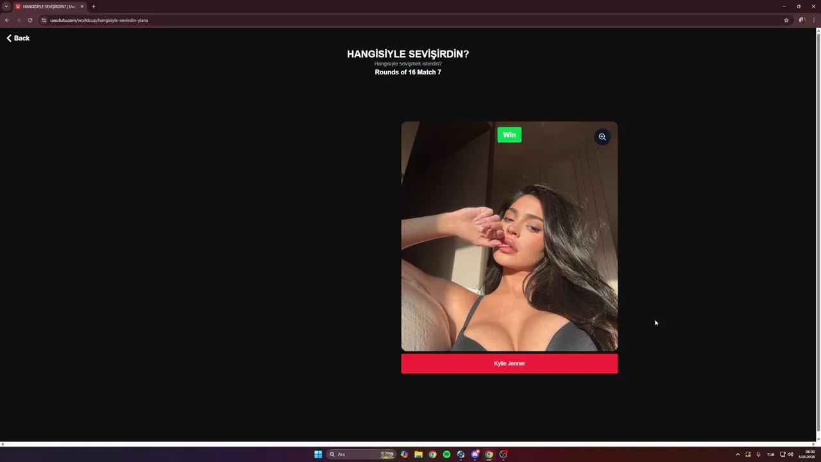Select the HANGİSİYLE SEVİŞİRDİN browser tab
The height and width of the screenshot is (462, 821).
(50, 6)
